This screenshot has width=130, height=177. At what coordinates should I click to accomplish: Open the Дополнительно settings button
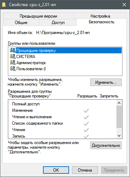pyautogui.click(x=106, y=145)
